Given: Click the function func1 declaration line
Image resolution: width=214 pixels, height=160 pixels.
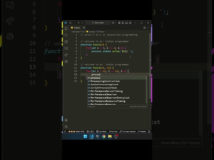Looking at the screenshot, I should [94, 45].
